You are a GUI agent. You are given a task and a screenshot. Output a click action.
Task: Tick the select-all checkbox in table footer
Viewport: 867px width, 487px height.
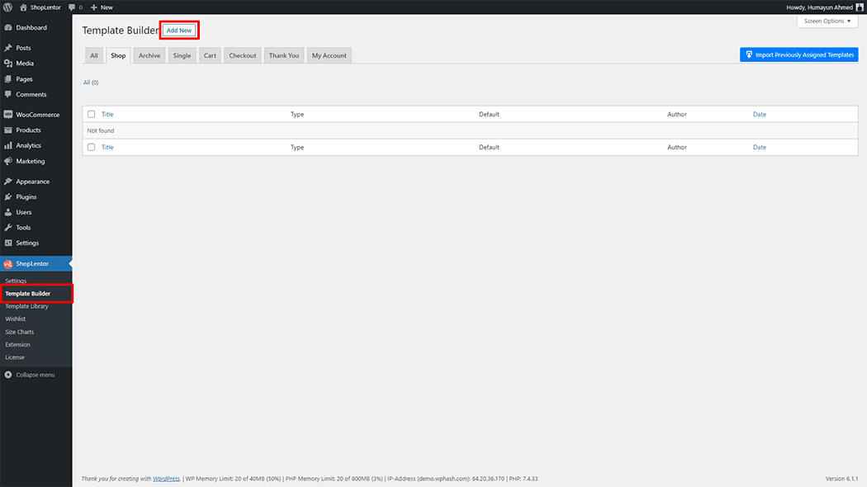coord(92,148)
